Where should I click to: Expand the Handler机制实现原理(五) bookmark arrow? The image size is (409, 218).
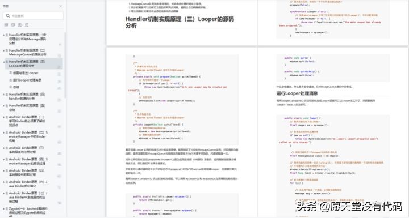[x=3, y=106]
